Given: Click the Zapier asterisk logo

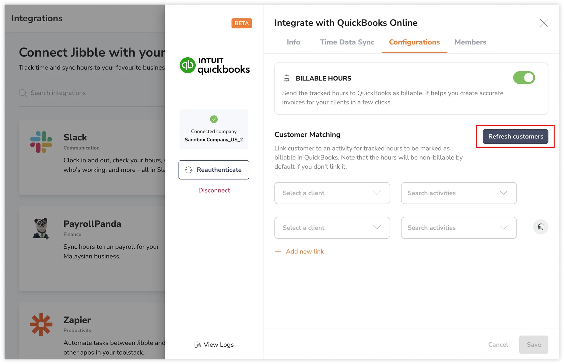Looking at the screenshot, I should click(41, 324).
